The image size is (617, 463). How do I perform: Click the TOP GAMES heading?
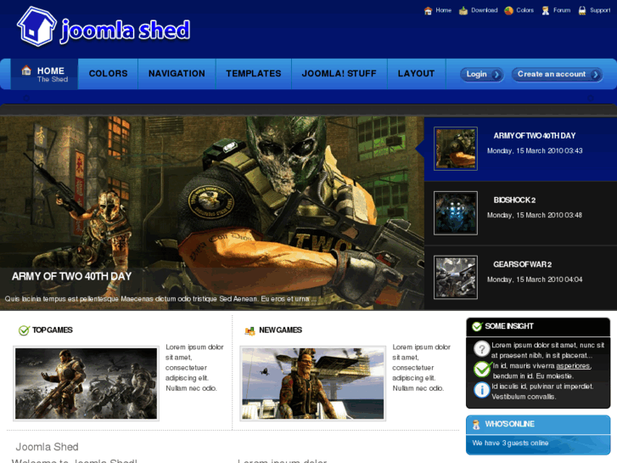pyautogui.click(x=53, y=330)
